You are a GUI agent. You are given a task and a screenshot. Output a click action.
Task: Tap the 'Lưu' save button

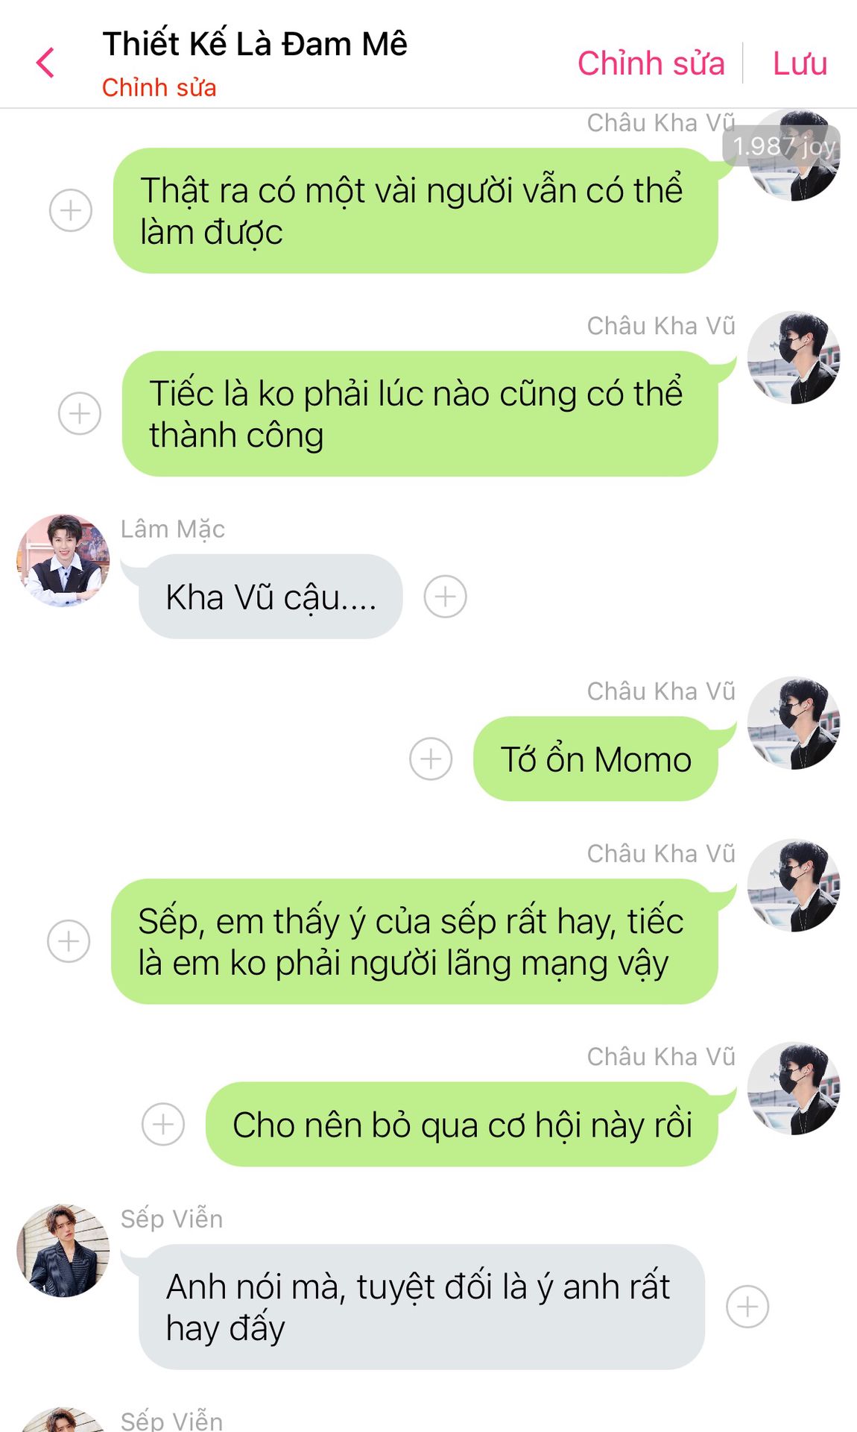[800, 63]
